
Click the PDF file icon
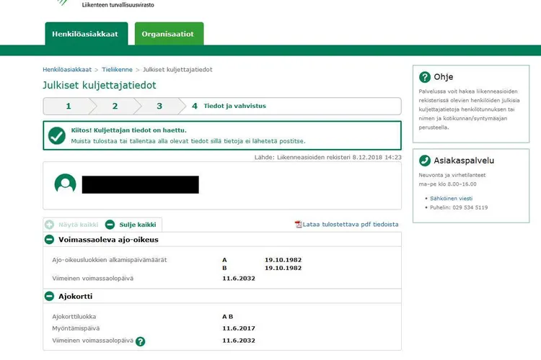[299, 225]
